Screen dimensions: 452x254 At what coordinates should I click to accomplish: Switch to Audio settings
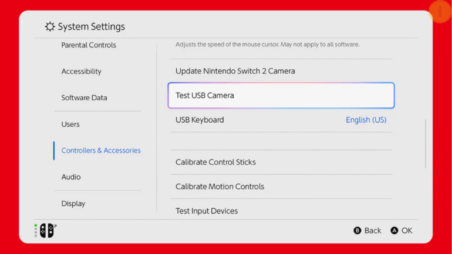pyautogui.click(x=71, y=177)
